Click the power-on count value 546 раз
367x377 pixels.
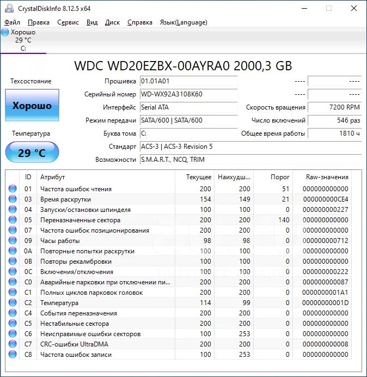(334, 120)
